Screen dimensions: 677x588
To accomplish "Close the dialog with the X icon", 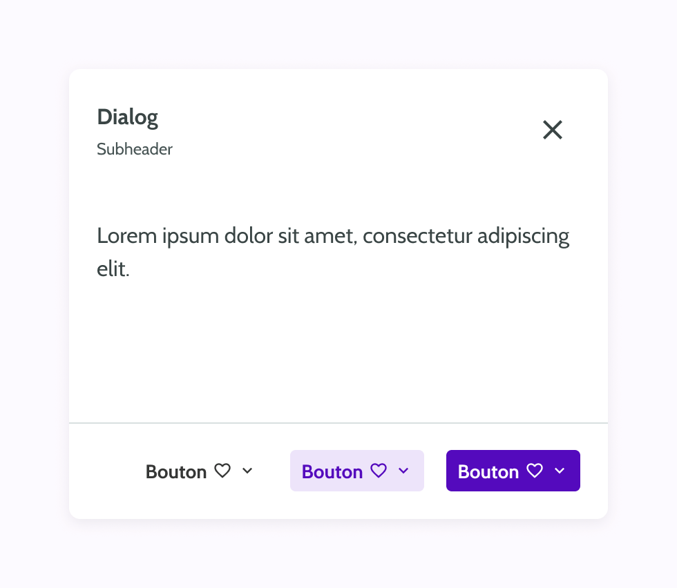I will [552, 130].
